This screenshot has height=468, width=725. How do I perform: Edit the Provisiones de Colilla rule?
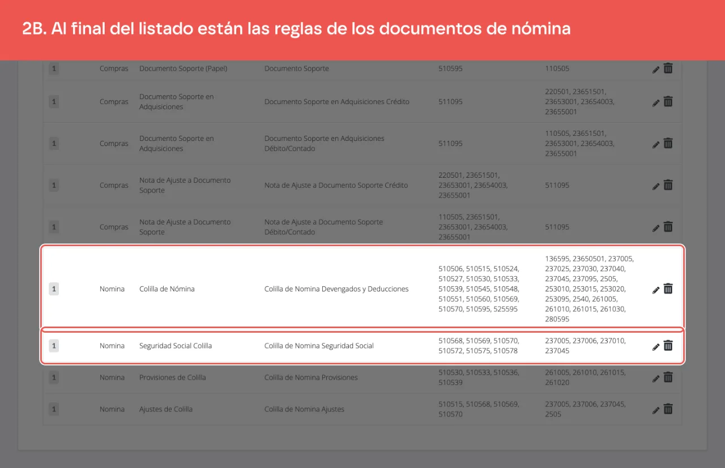pos(656,379)
